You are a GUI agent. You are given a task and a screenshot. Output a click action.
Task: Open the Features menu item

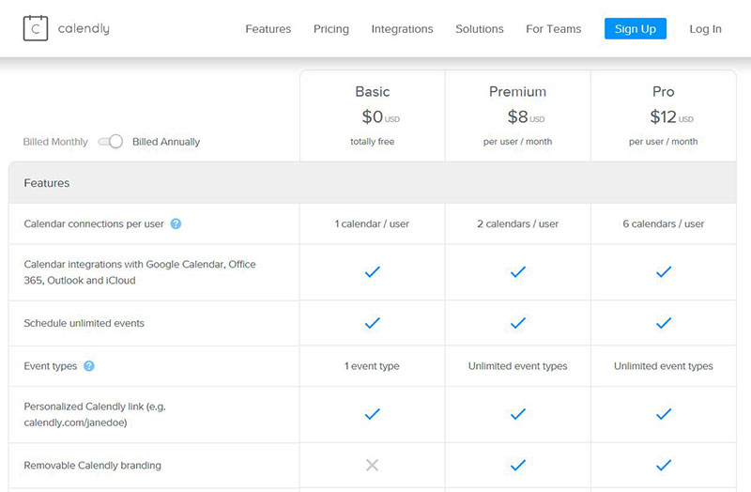(x=268, y=29)
